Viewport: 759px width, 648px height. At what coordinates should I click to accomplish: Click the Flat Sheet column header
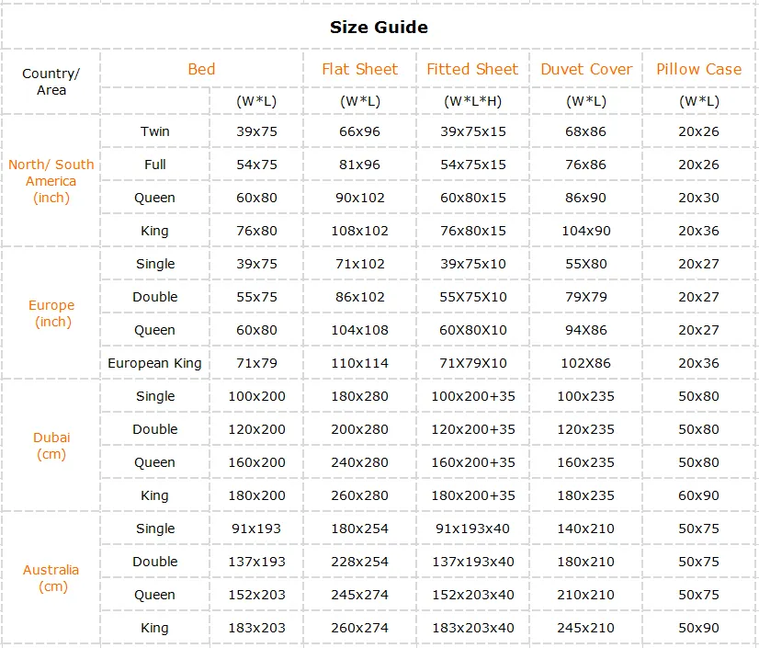click(359, 69)
